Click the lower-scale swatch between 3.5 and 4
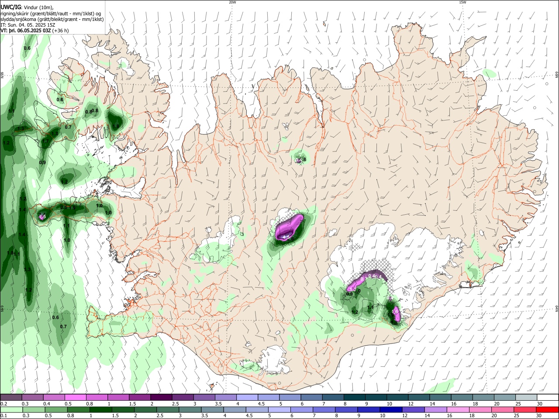Screen dimensions: 559x419 point(213,409)
